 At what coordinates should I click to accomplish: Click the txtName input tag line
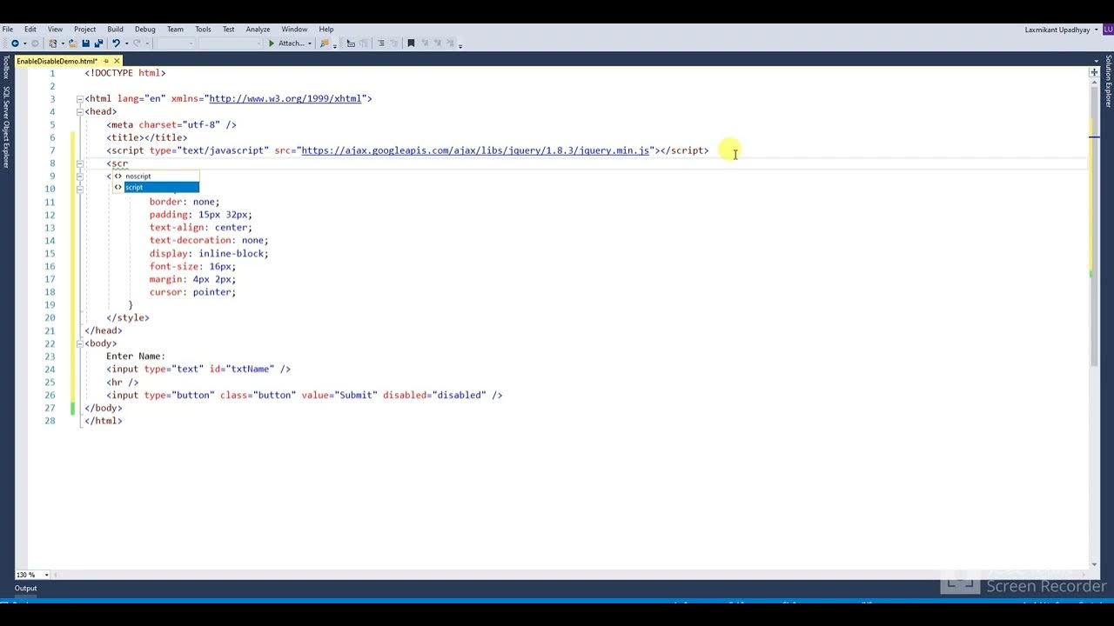198,370
